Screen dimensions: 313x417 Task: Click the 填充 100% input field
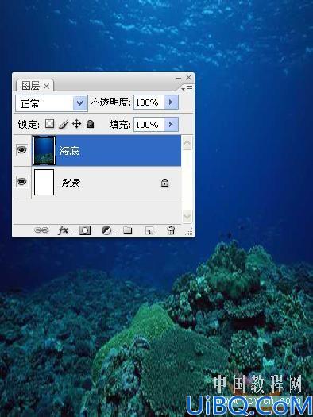[149, 124]
